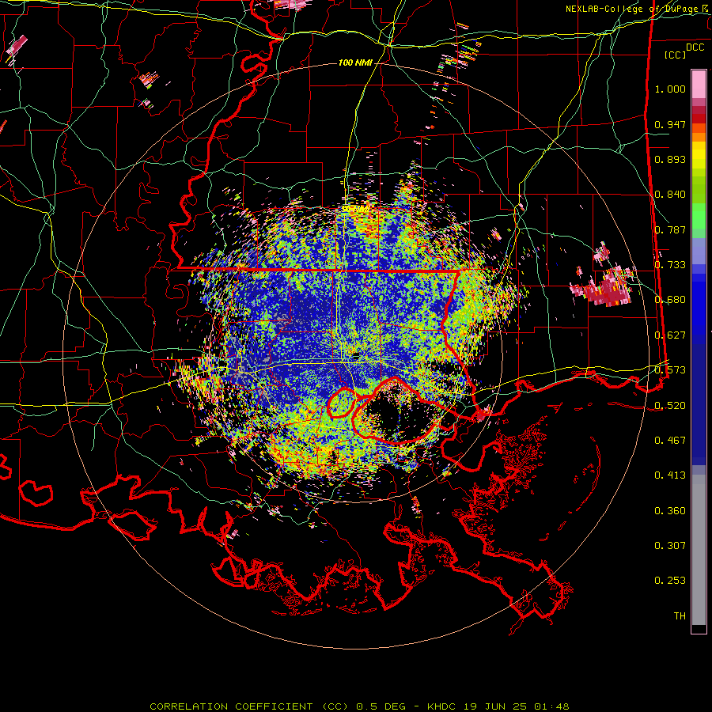Click the 0.627 legend value

(x=670, y=335)
